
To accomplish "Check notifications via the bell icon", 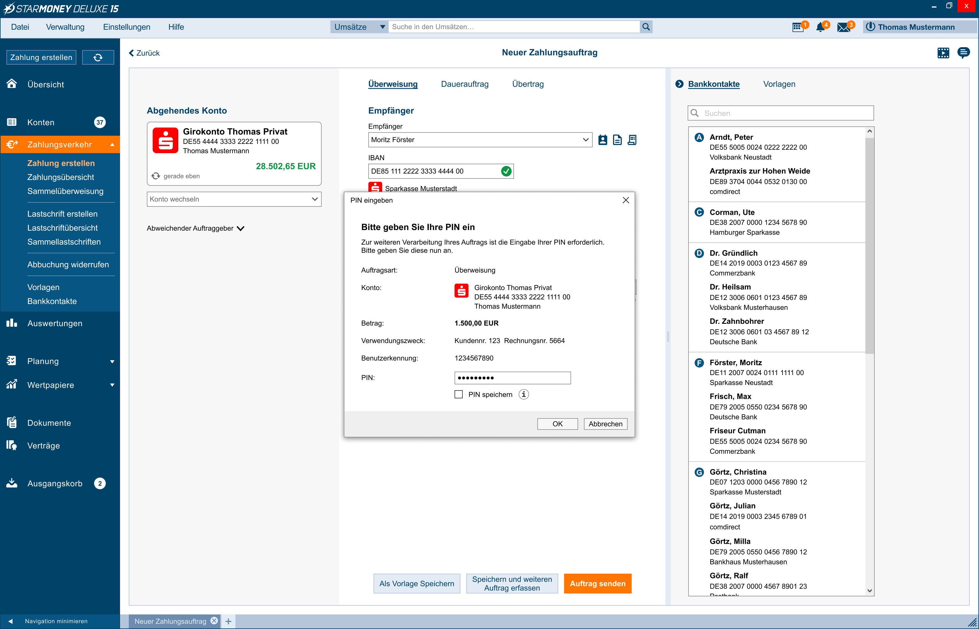I will (x=821, y=26).
